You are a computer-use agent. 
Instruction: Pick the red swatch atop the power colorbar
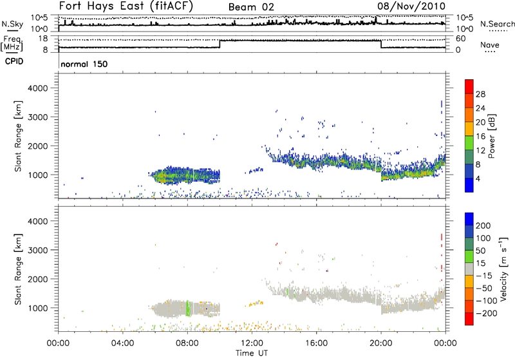(x=469, y=86)
